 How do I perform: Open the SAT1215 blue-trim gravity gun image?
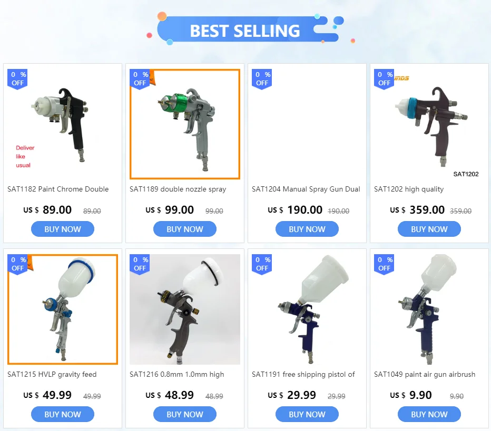[x=63, y=309]
